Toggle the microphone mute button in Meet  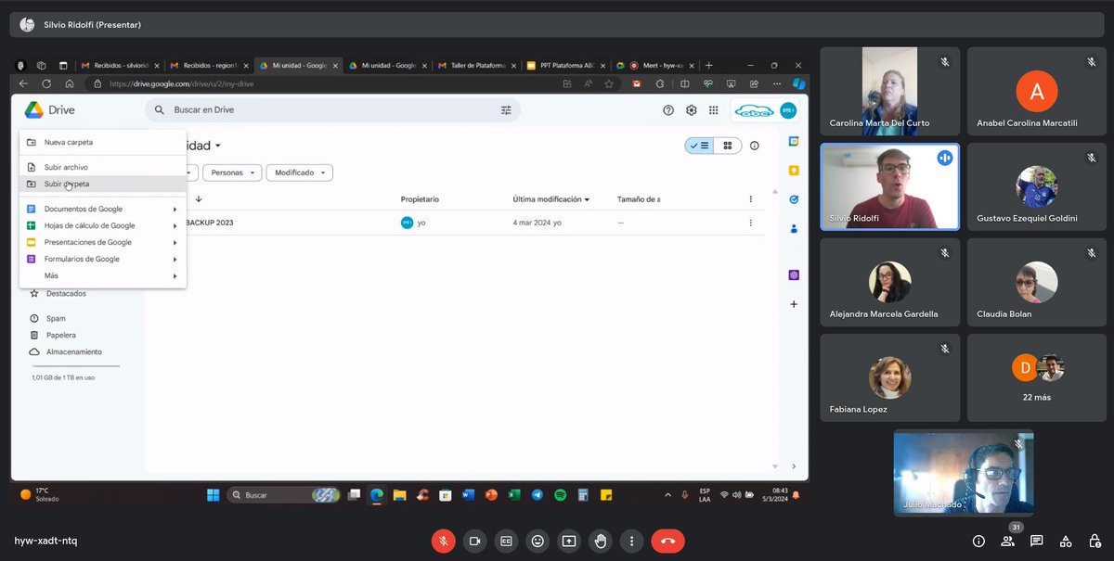pyautogui.click(x=444, y=541)
